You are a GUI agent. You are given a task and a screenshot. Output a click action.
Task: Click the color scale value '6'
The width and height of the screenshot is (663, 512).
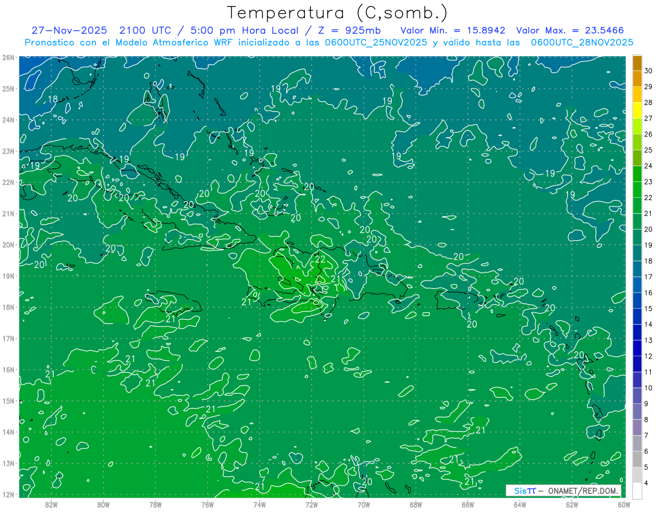point(646,452)
